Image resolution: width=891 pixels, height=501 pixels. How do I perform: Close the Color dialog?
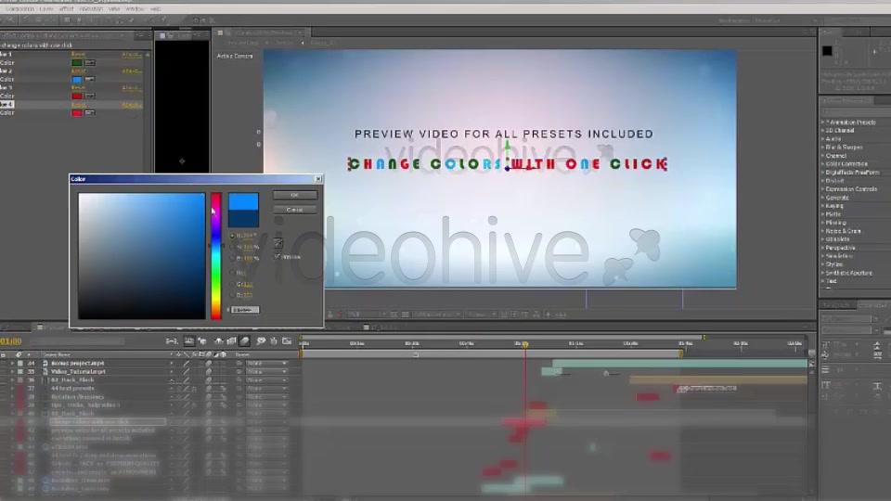[318, 179]
